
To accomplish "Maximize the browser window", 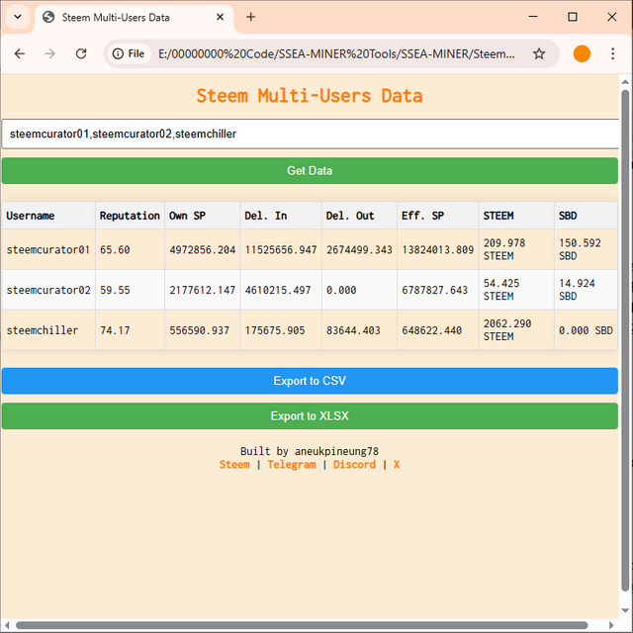I will tap(573, 17).
